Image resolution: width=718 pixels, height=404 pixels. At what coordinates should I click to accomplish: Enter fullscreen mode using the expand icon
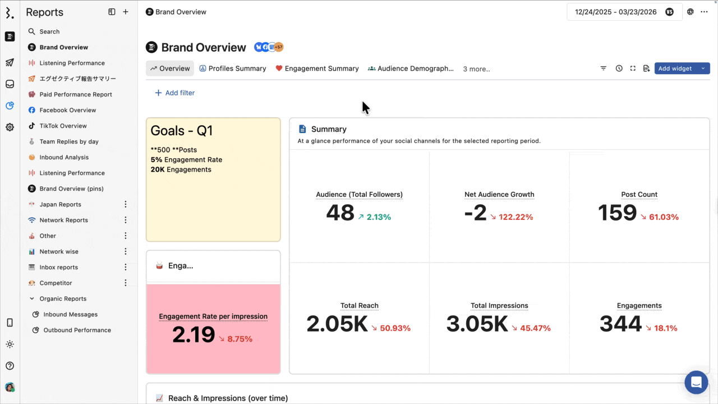tap(633, 68)
